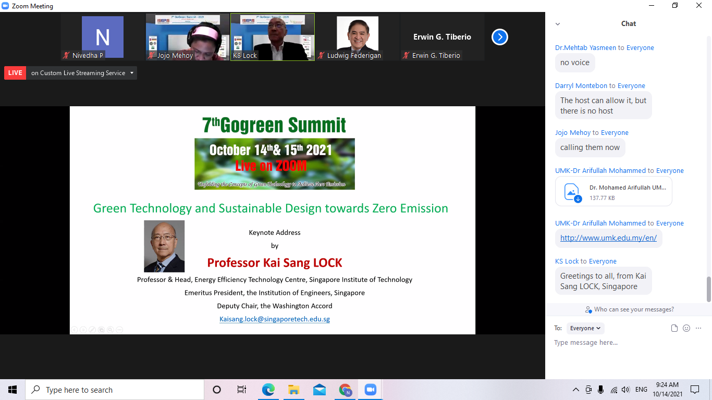Viewport: 712px width, 400px height.
Task: Click Ludwig Federigan muted microphone icon
Action: pyautogui.click(x=322, y=55)
